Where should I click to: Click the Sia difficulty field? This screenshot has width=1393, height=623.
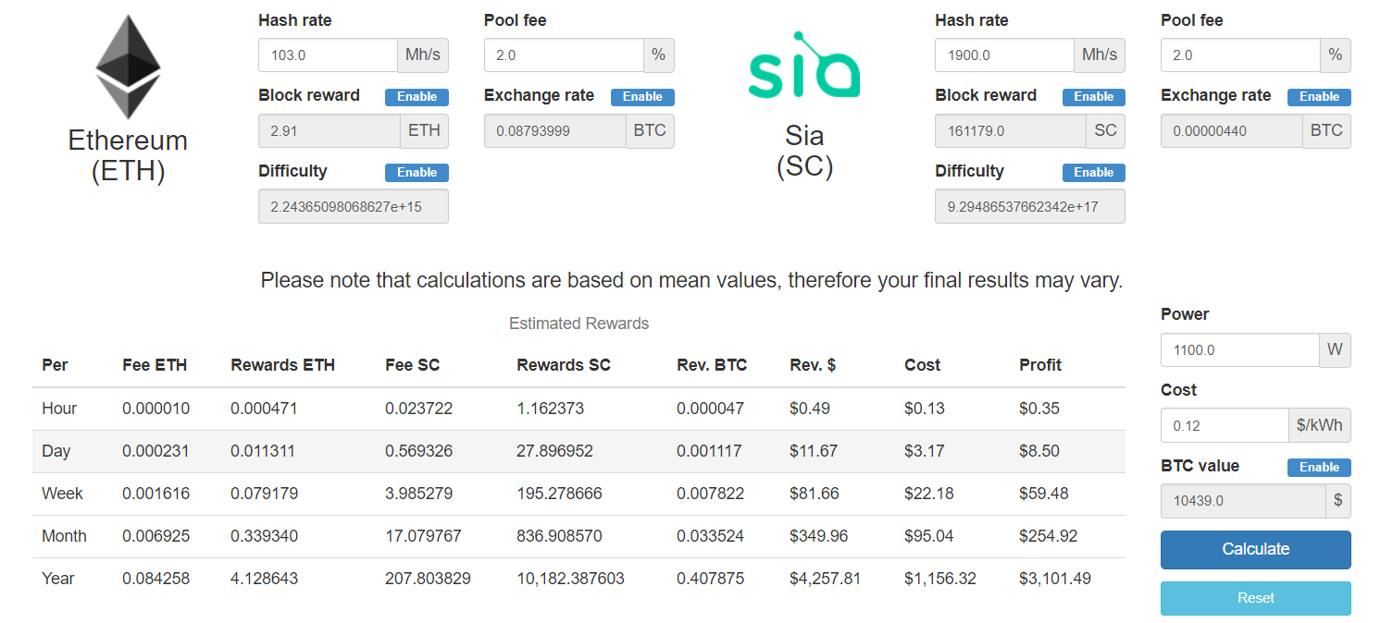(1030, 207)
